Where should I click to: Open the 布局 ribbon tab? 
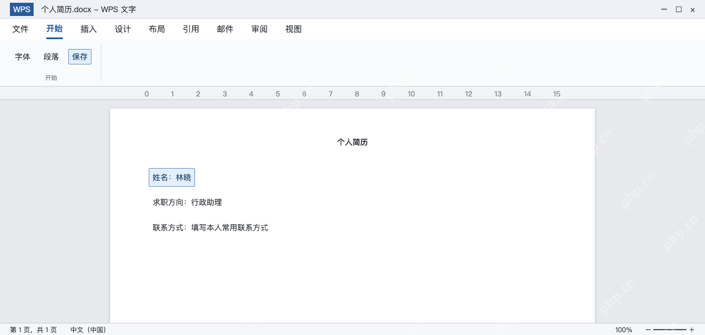click(157, 29)
